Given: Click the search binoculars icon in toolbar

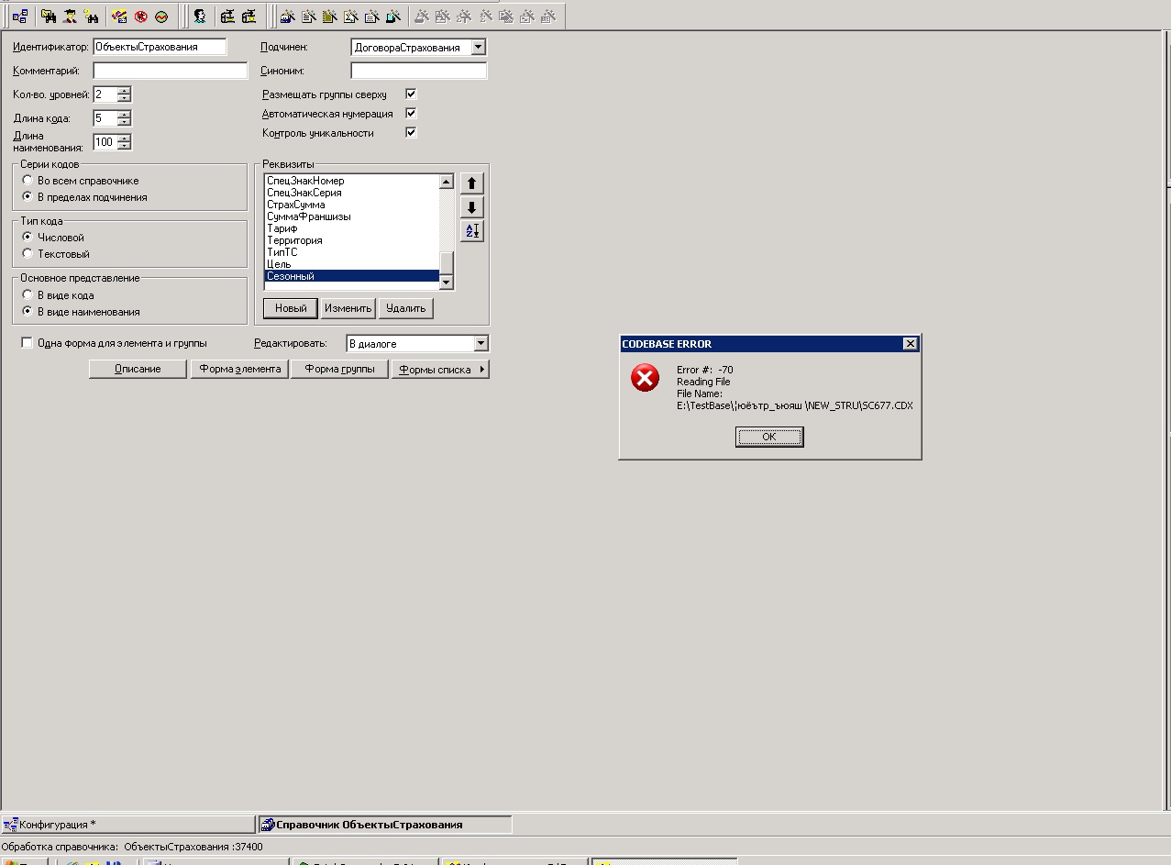Looking at the screenshot, I should click(x=49, y=17).
